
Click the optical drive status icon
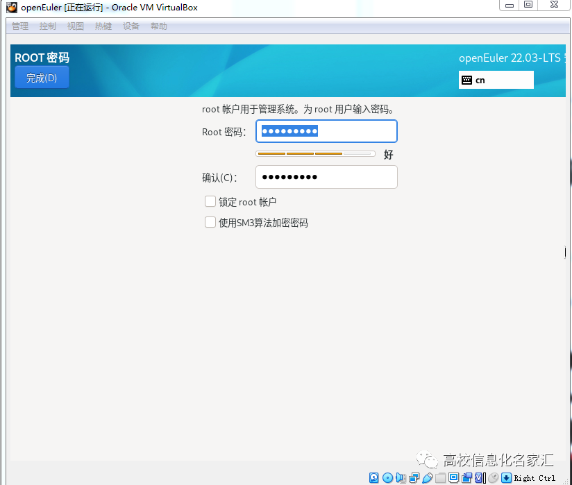coord(386,478)
